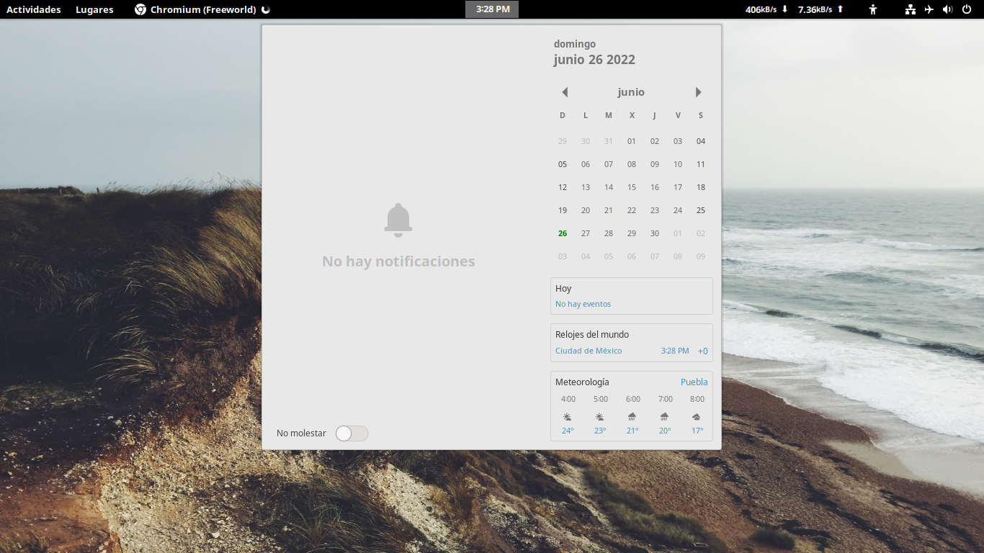Select June 30 in calendar

[x=655, y=233]
